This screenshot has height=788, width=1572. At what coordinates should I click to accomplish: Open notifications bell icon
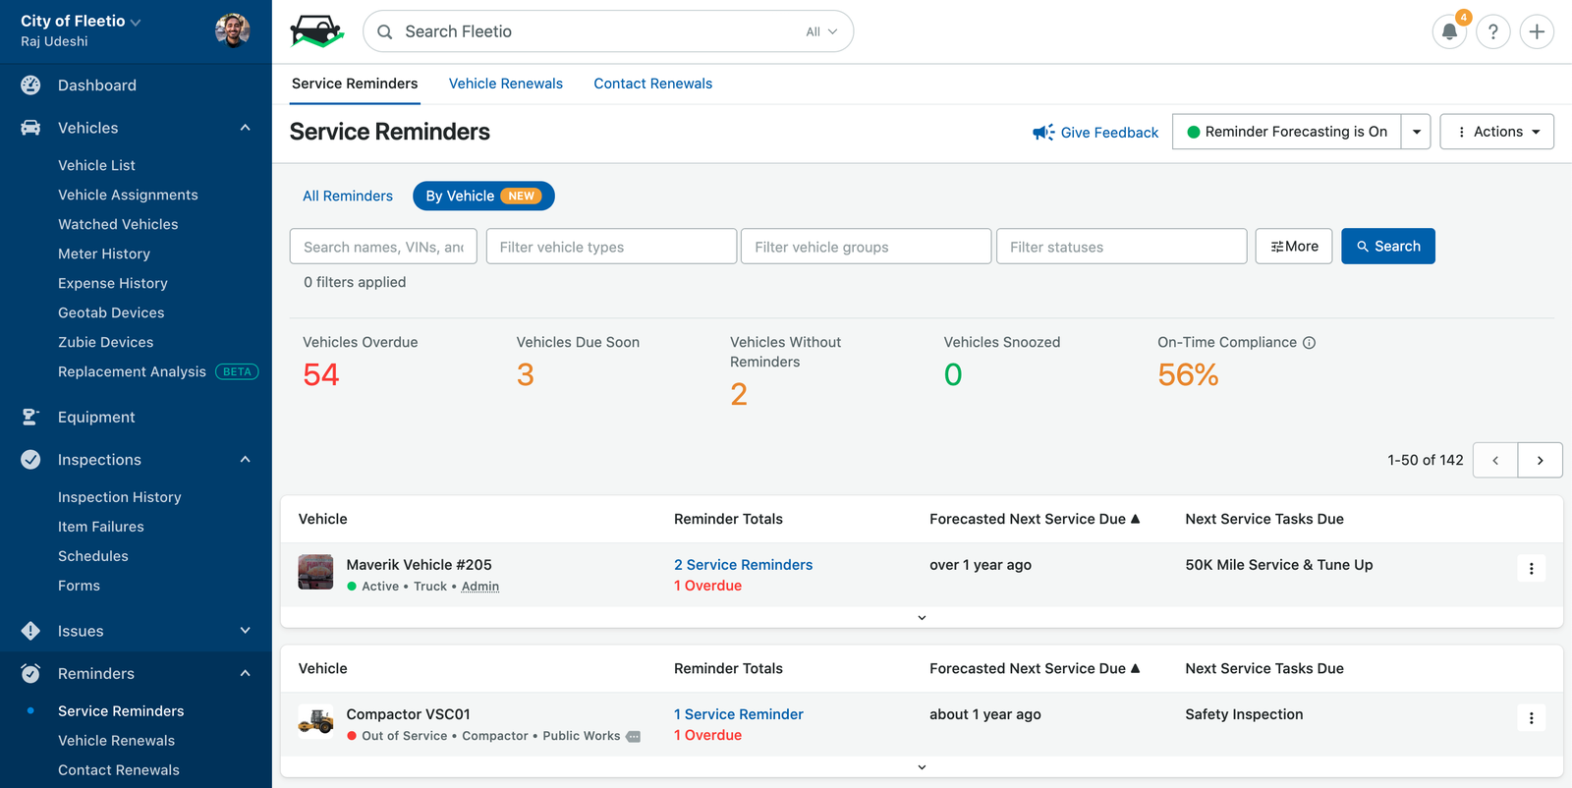[1449, 31]
